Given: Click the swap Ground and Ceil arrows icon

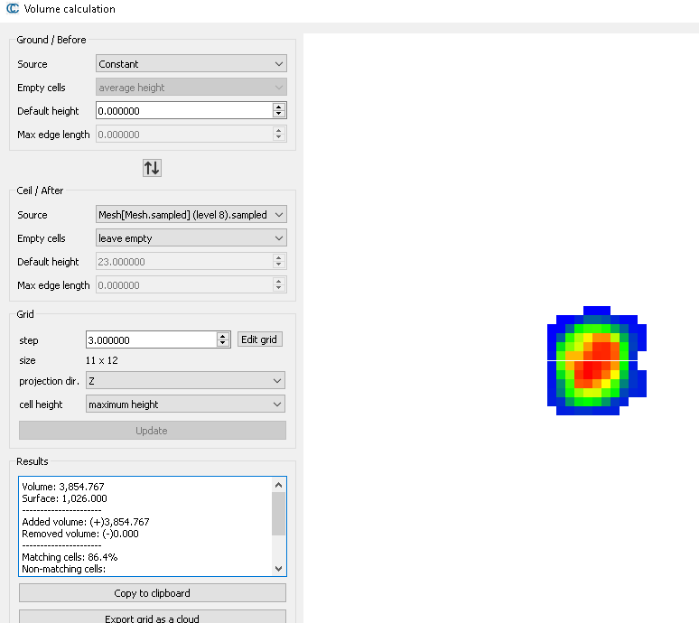Looking at the screenshot, I should (x=152, y=168).
